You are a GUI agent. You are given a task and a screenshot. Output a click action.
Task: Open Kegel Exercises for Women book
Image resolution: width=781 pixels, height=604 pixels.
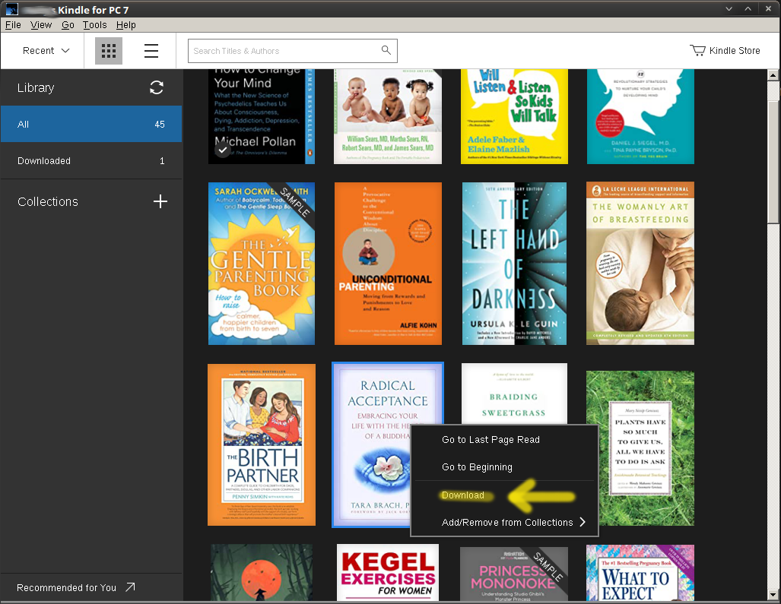tap(388, 572)
